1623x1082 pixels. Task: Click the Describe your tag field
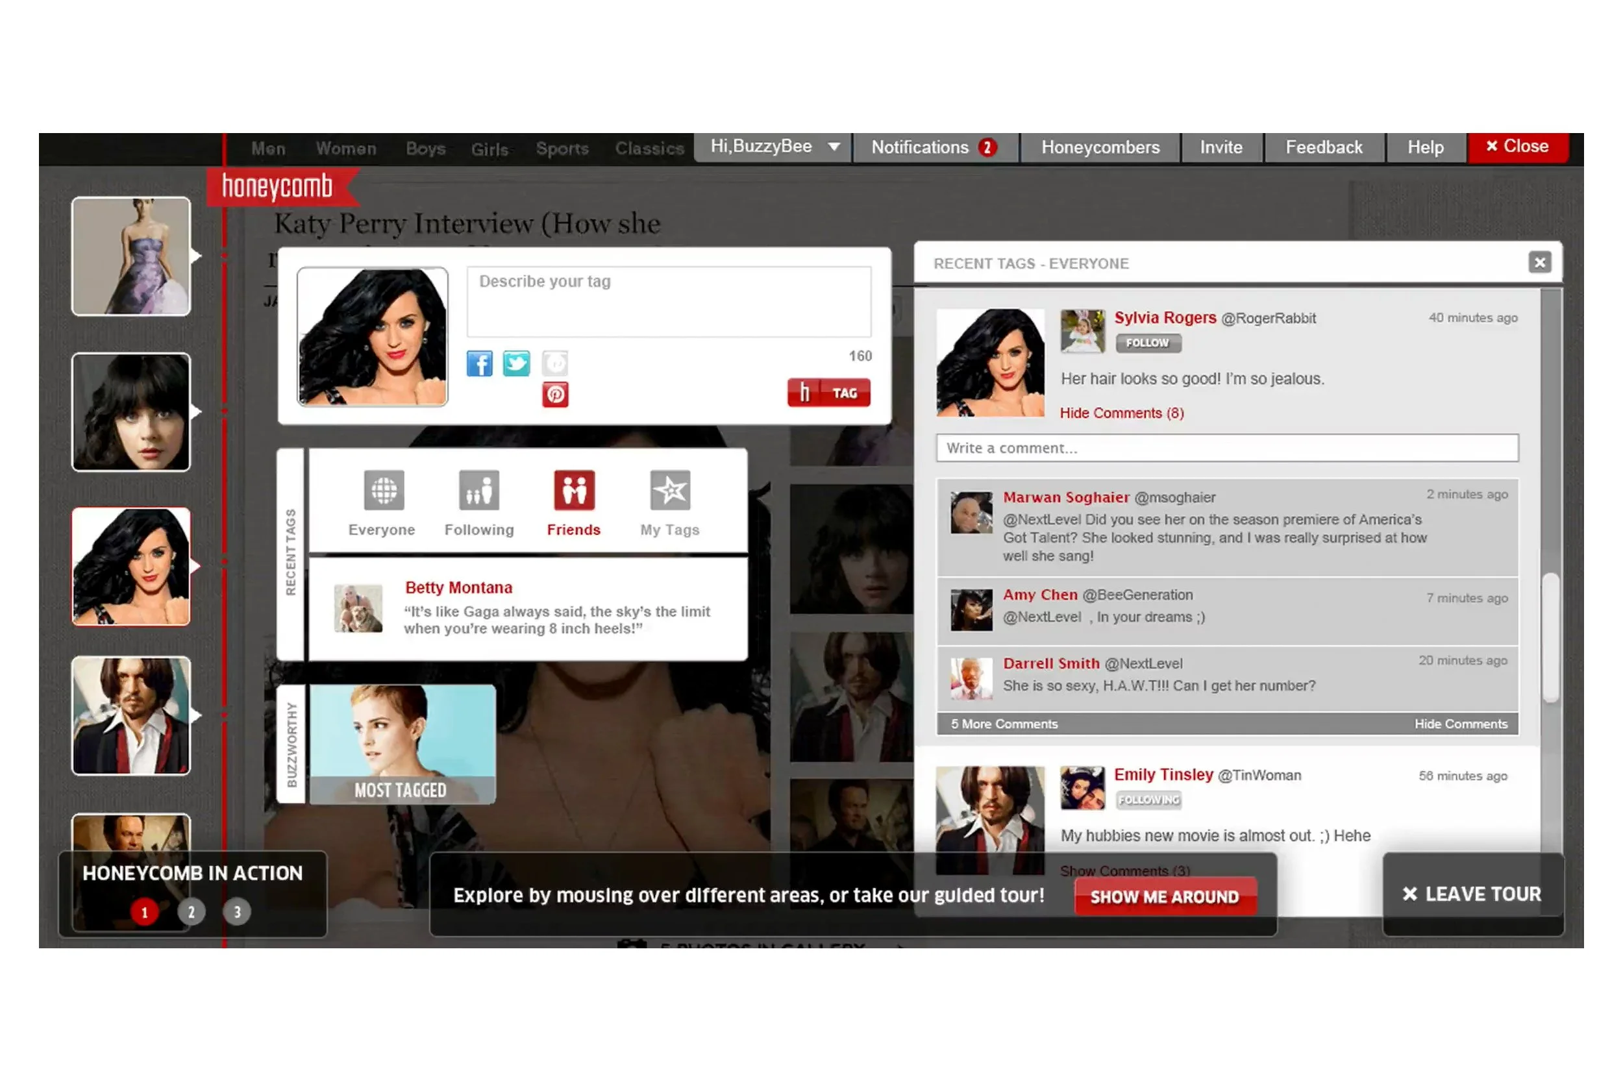pyautogui.click(x=668, y=302)
